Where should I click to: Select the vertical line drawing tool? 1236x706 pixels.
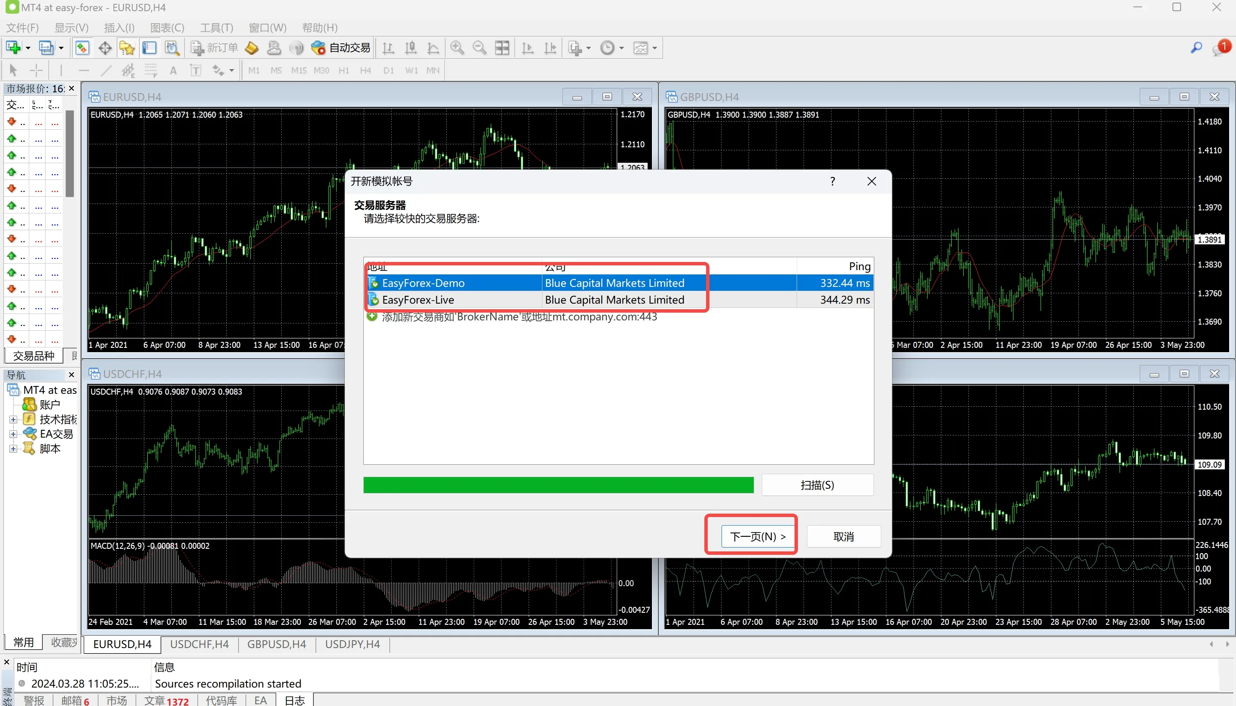tap(61, 71)
